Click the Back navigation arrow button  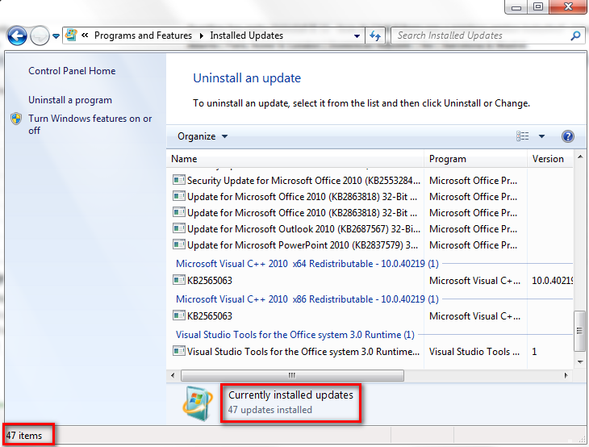[x=17, y=36]
